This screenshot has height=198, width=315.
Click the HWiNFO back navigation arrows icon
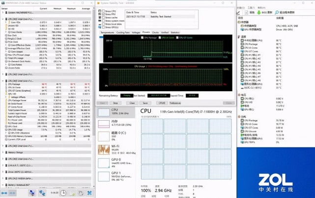pyautogui.click(x=4, y=193)
